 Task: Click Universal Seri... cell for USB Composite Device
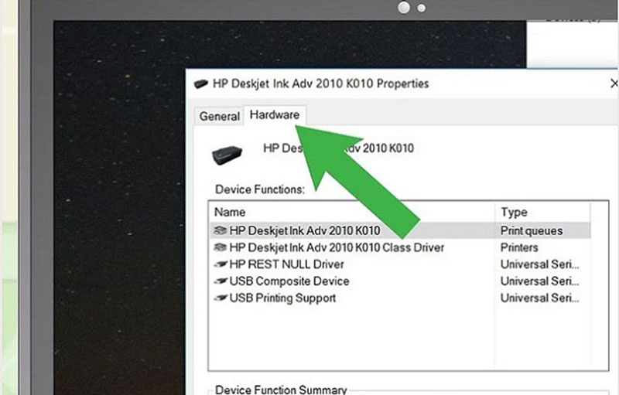pyautogui.click(x=539, y=281)
